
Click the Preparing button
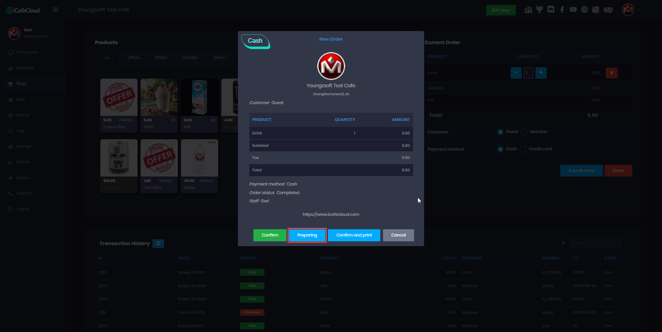tap(307, 235)
